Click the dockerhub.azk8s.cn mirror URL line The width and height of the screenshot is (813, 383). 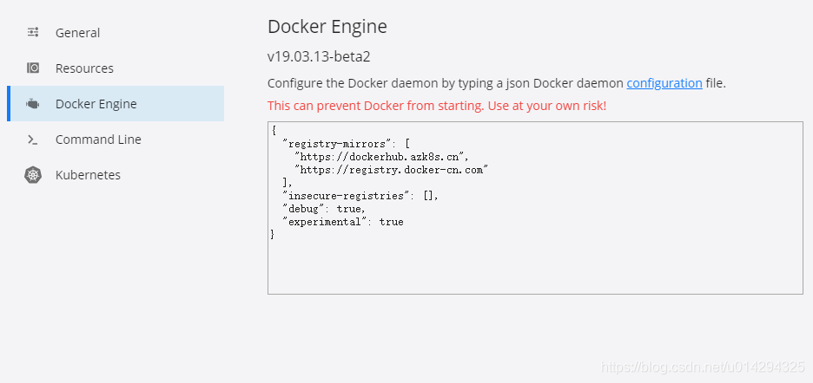(x=382, y=157)
